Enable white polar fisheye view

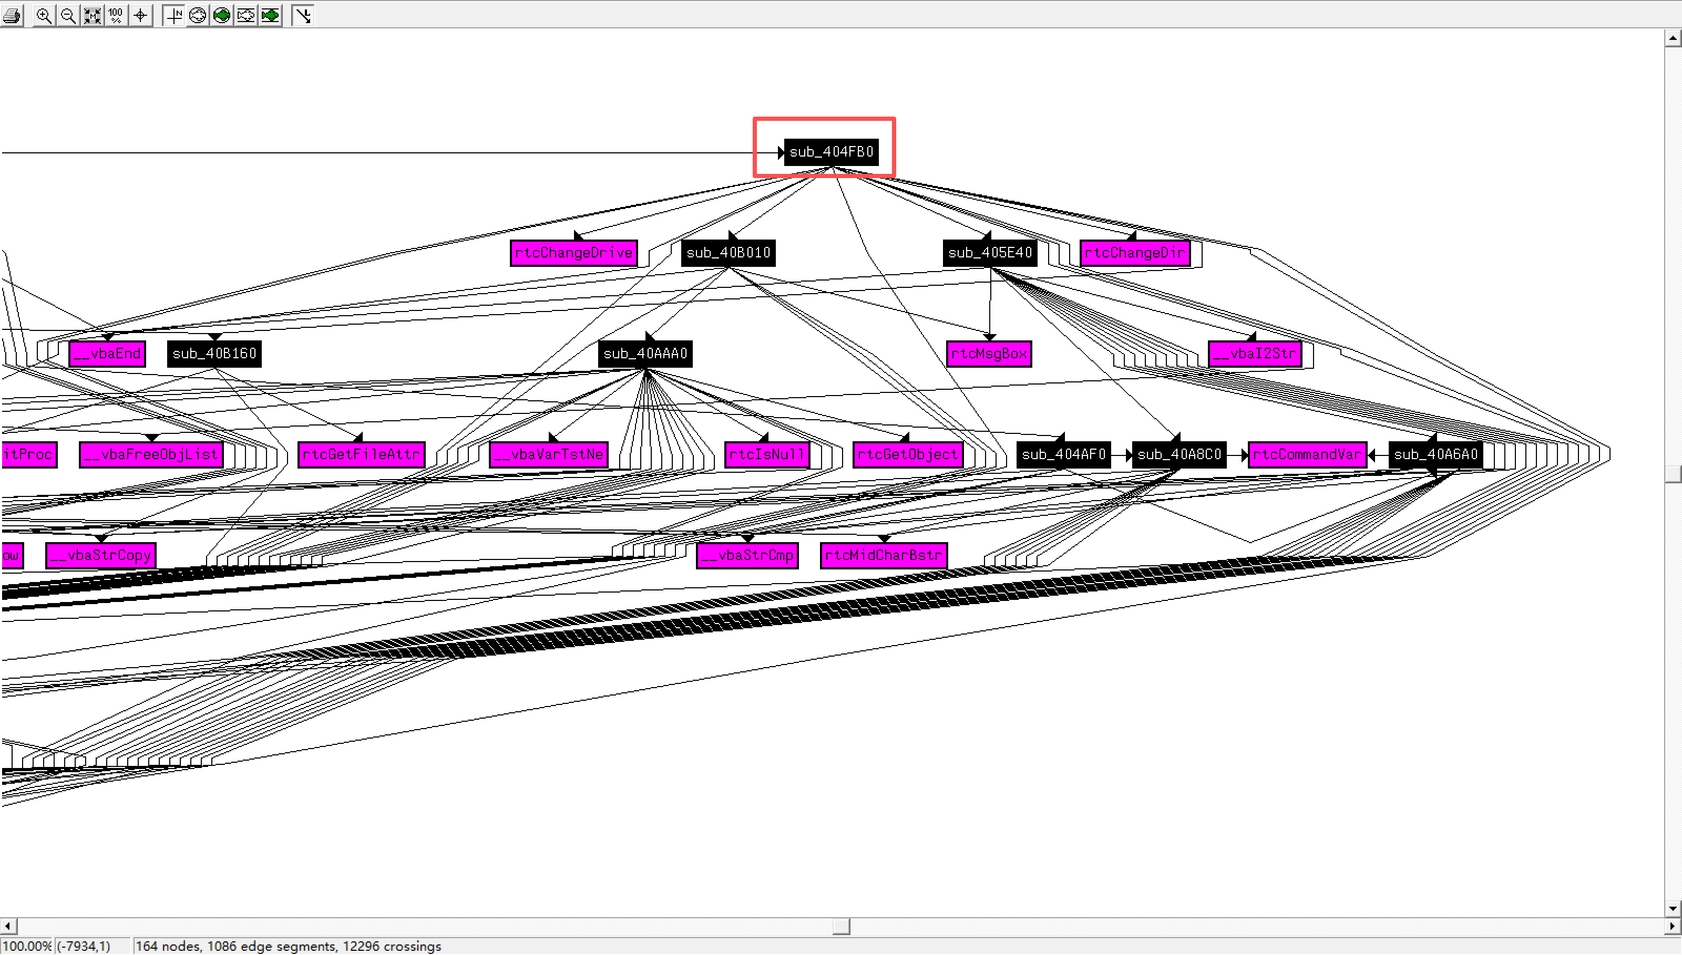(x=198, y=15)
